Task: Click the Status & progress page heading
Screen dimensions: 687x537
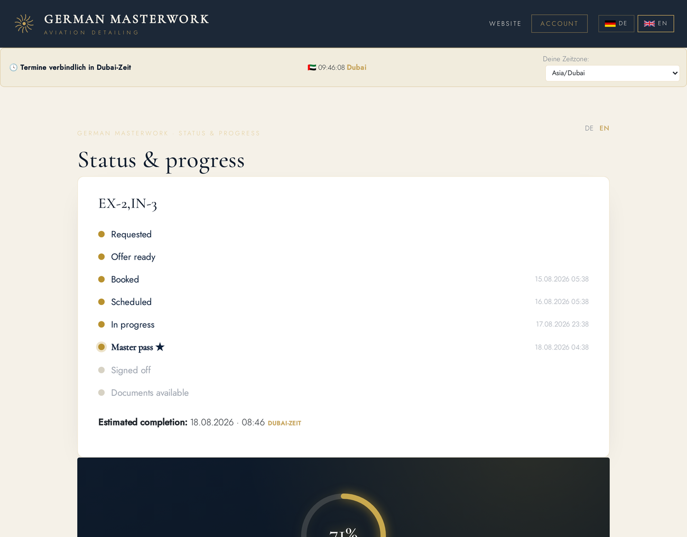Action: coord(161,160)
